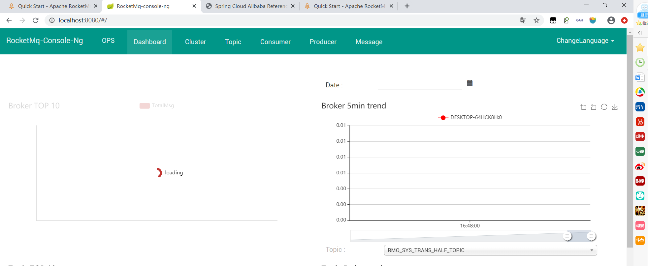648x266 pixels.
Task: Restore the Broker 5min trend chart
Action: coord(604,107)
